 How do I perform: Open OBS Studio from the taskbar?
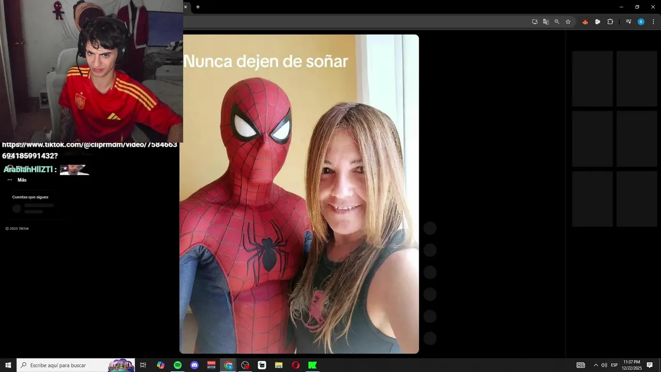245,365
